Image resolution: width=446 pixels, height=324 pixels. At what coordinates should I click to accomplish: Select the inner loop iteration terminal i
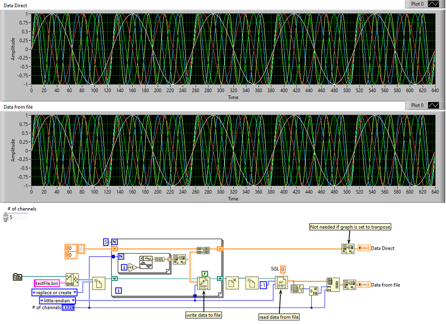[124, 267]
